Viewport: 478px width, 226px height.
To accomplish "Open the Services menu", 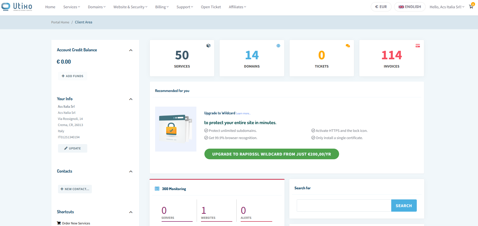I will (x=72, y=7).
